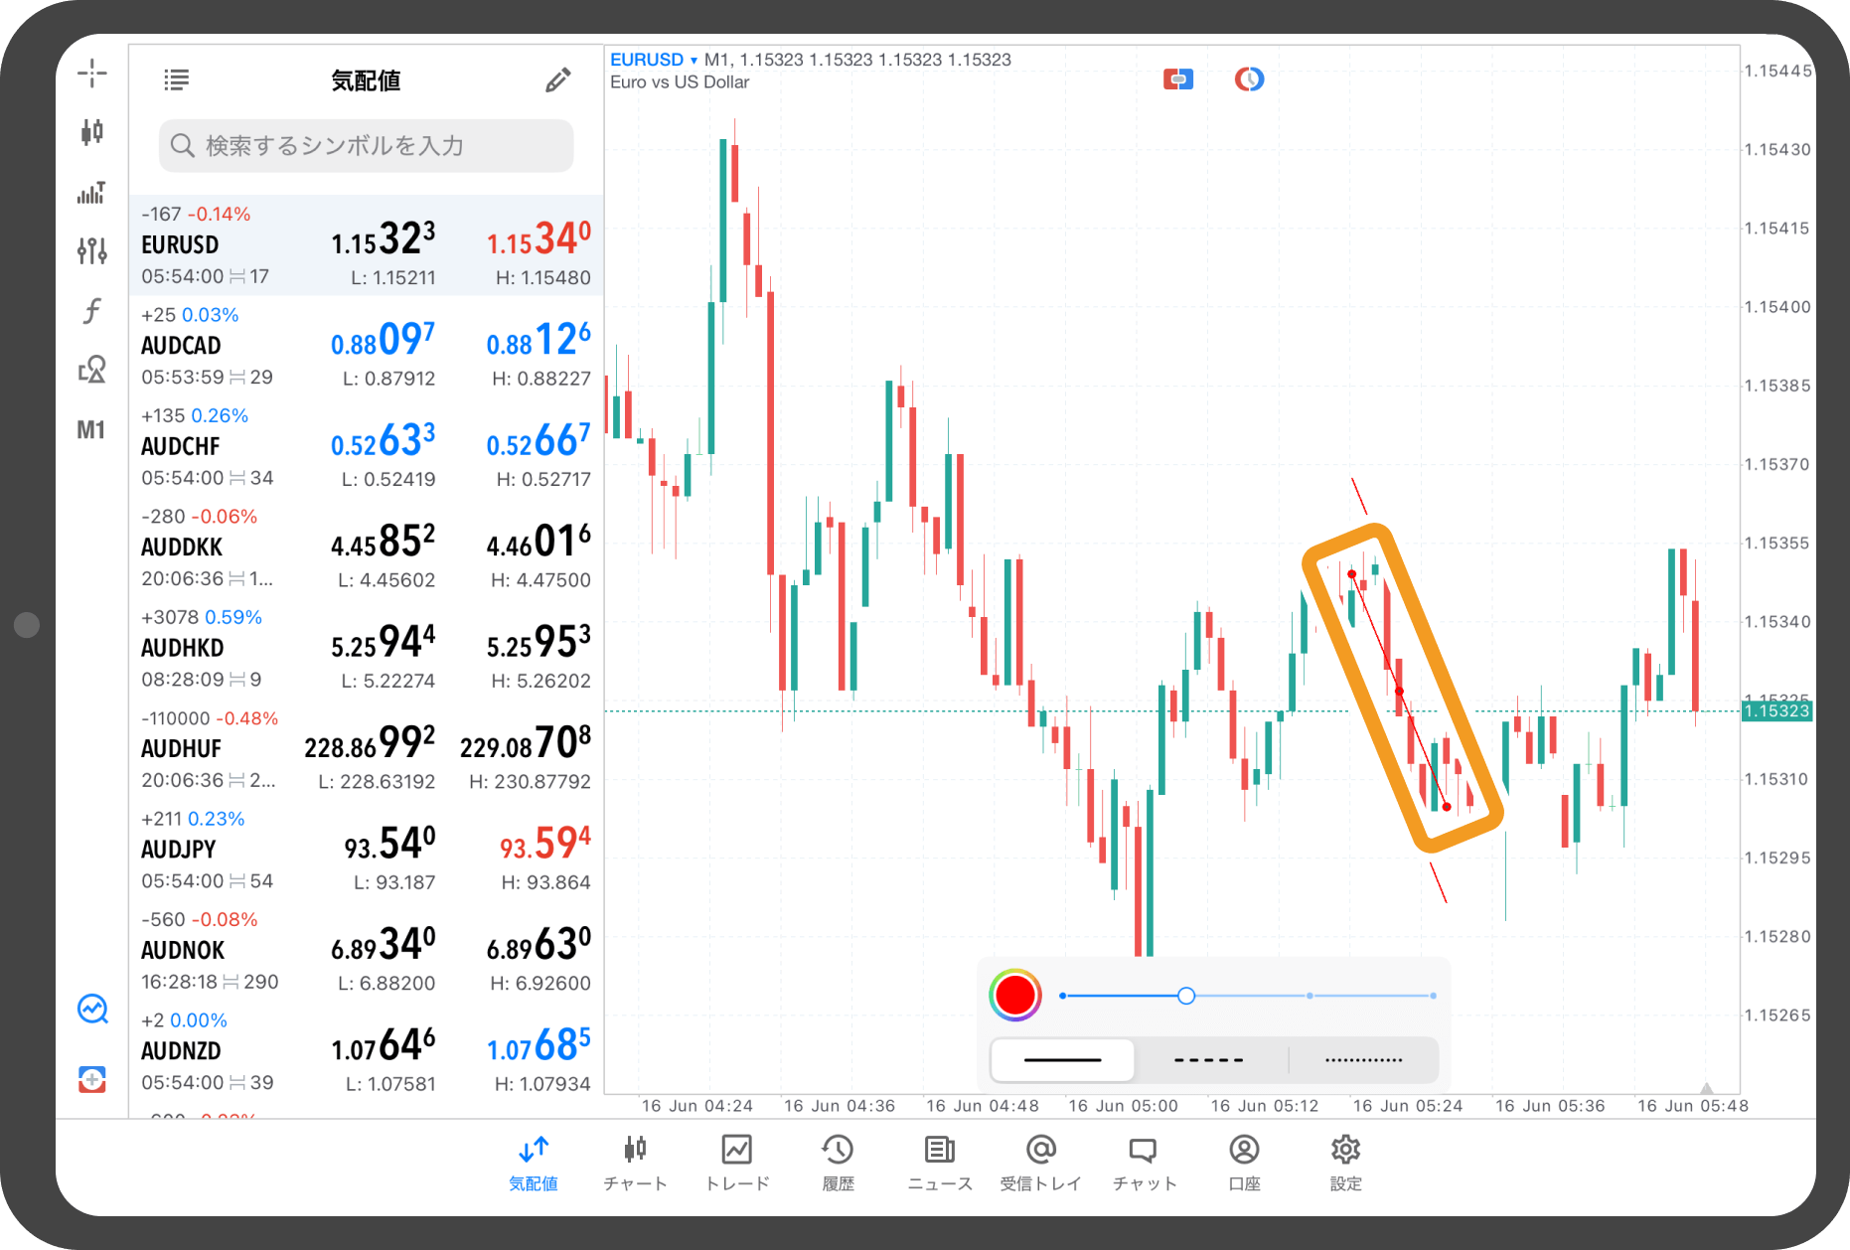
Task: Open the indicators bar chart icon
Action: (x=91, y=192)
